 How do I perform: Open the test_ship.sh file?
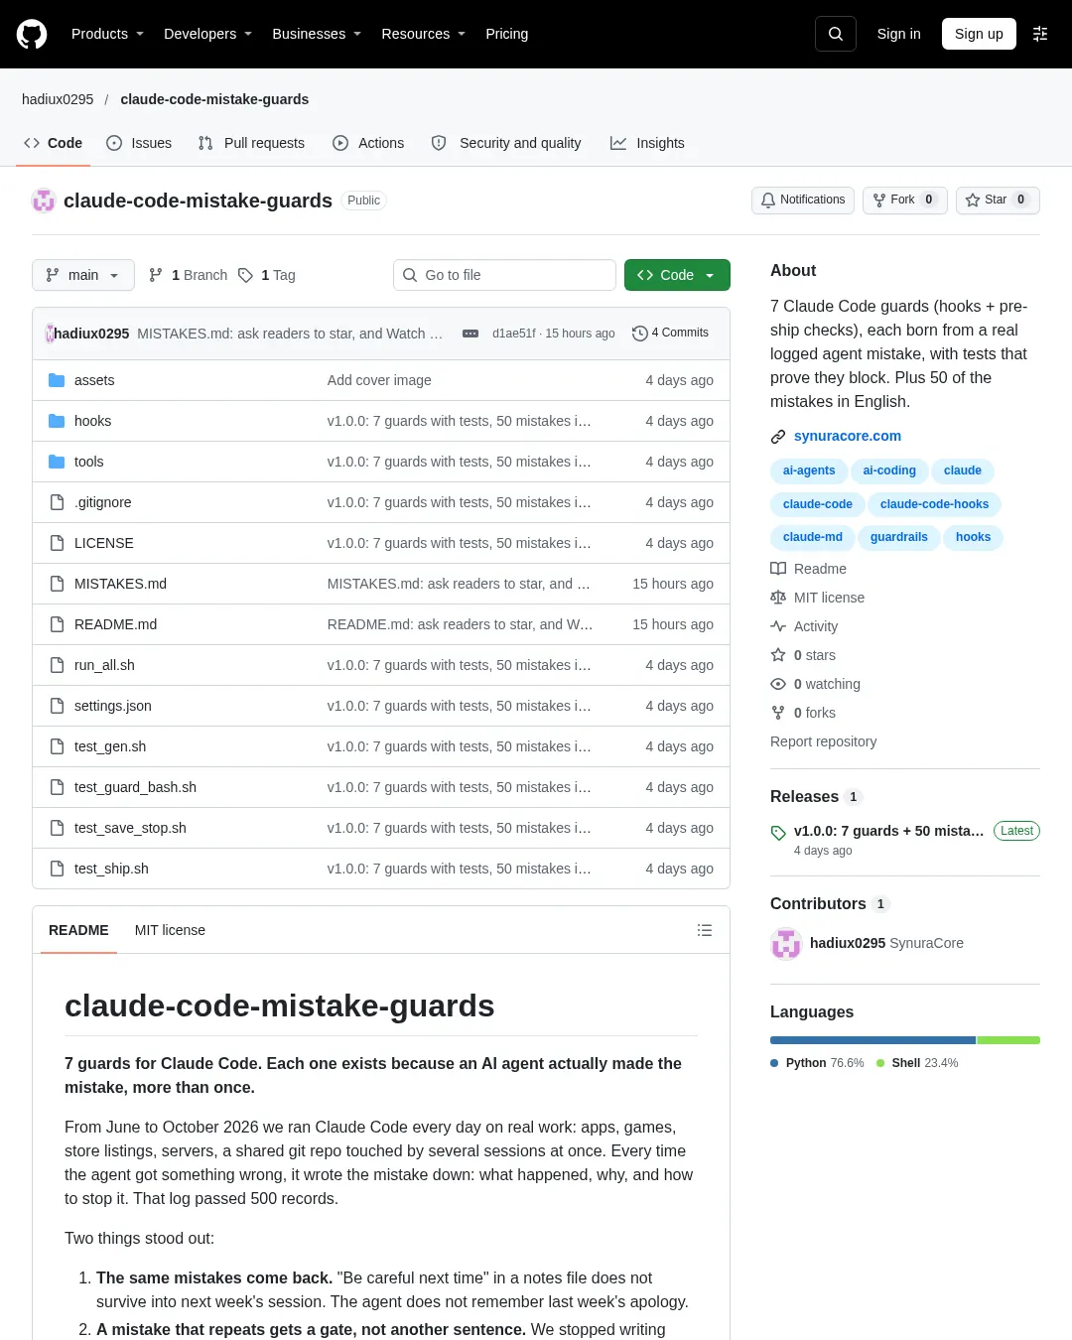point(111,869)
